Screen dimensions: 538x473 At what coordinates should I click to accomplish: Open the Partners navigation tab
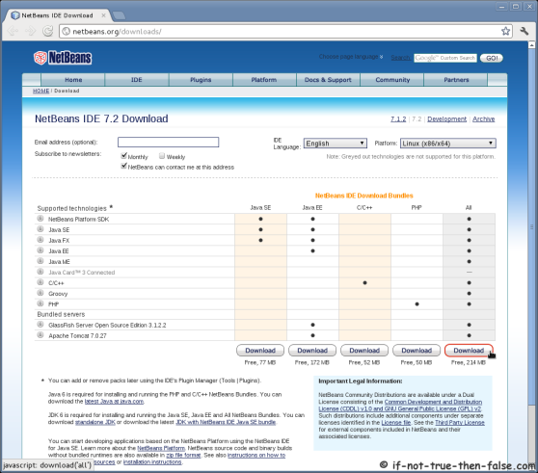[456, 80]
